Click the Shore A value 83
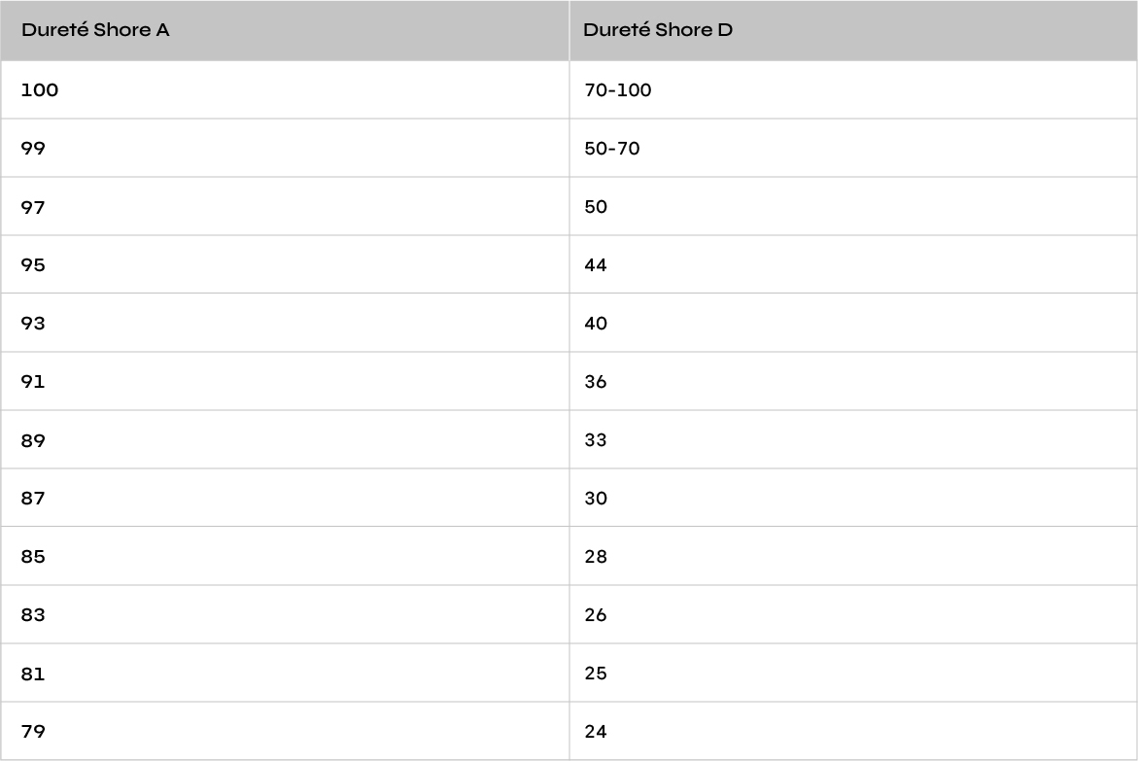The image size is (1138, 761). (x=33, y=614)
